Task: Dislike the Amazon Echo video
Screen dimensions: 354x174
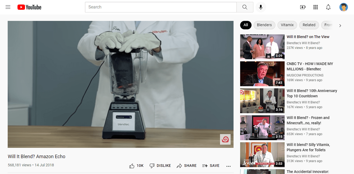Action: 160,166
